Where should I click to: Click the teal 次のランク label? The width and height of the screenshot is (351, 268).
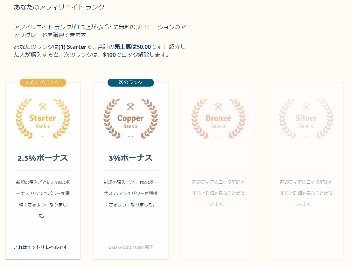click(x=130, y=82)
